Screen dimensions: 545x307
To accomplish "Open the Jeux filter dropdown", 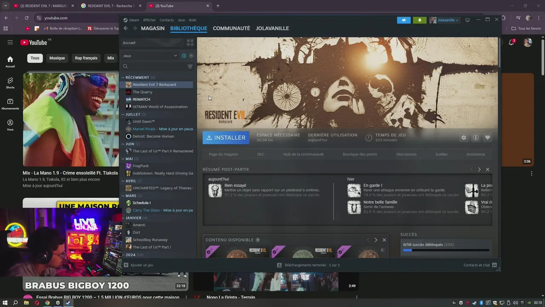I will pyautogui.click(x=150, y=56).
